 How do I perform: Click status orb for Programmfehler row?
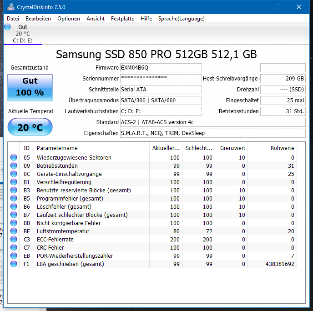(x=14, y=198)
